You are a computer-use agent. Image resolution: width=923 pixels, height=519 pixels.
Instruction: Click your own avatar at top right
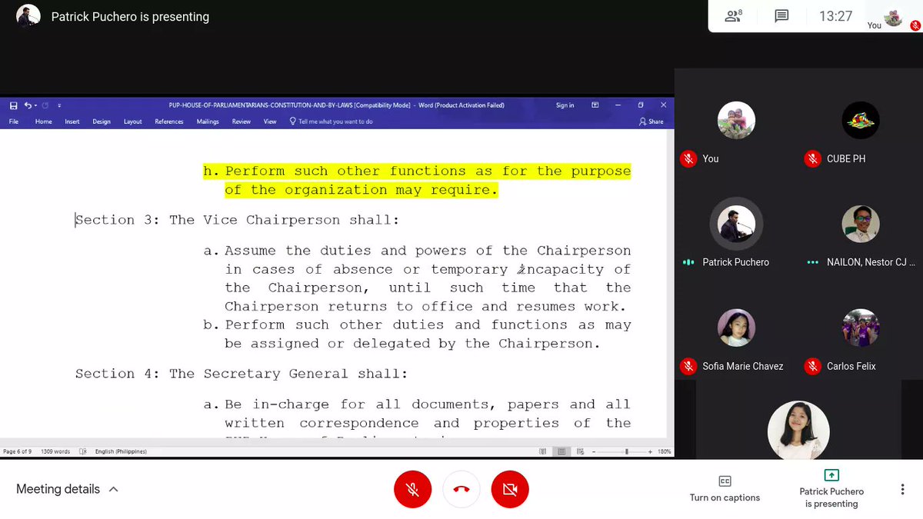click(893, 17)
